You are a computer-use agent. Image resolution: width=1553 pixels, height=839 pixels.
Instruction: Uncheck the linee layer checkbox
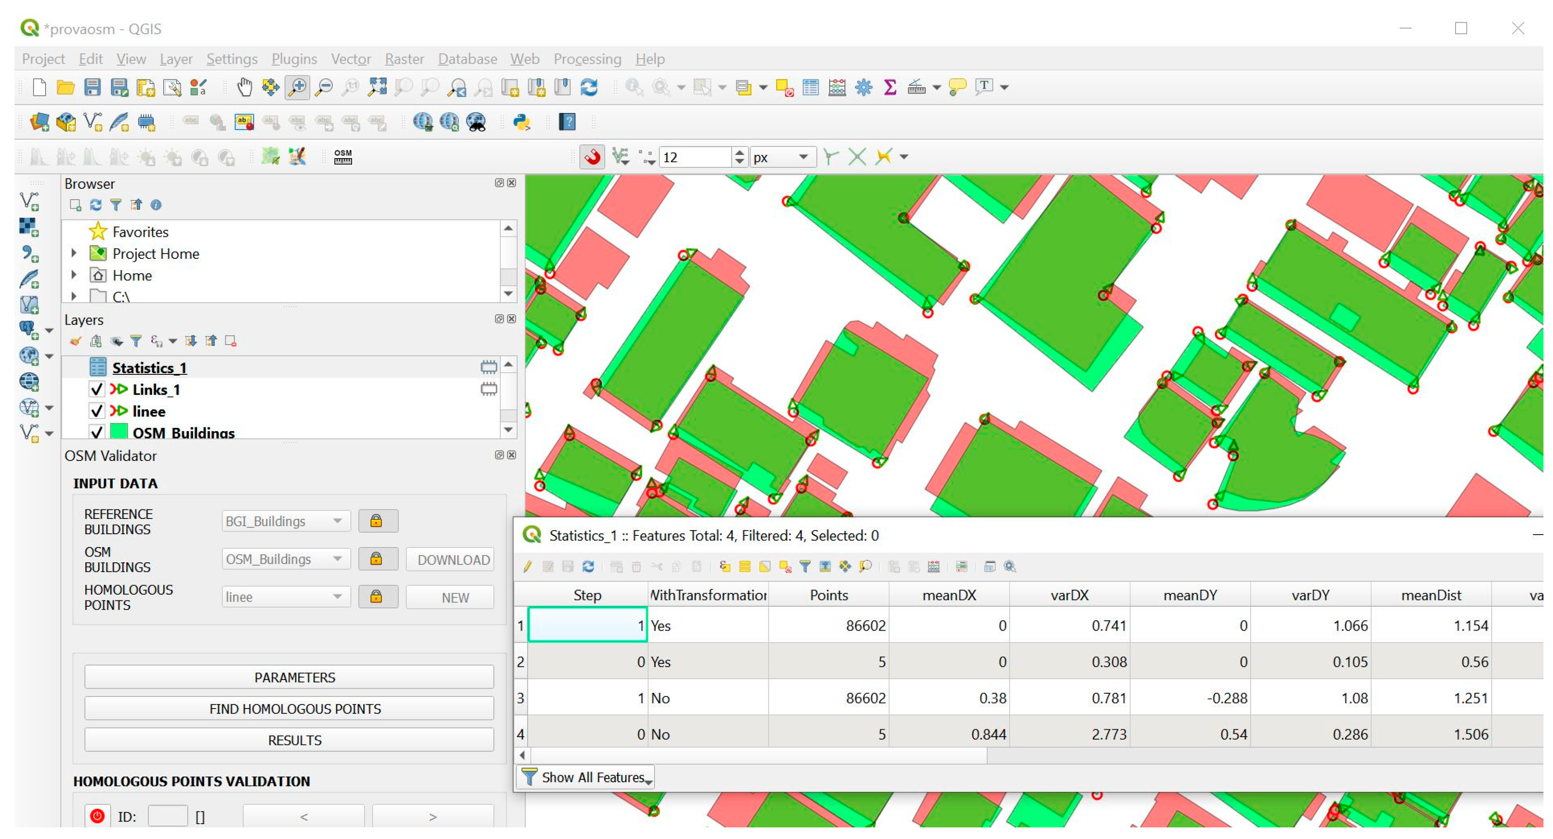point(97,412)
